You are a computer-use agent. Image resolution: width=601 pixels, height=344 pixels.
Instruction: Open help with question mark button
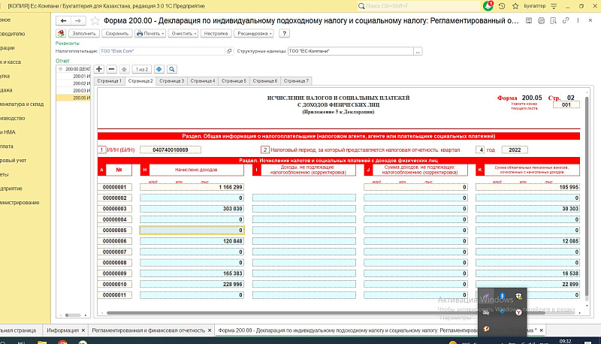pos(285,34)
